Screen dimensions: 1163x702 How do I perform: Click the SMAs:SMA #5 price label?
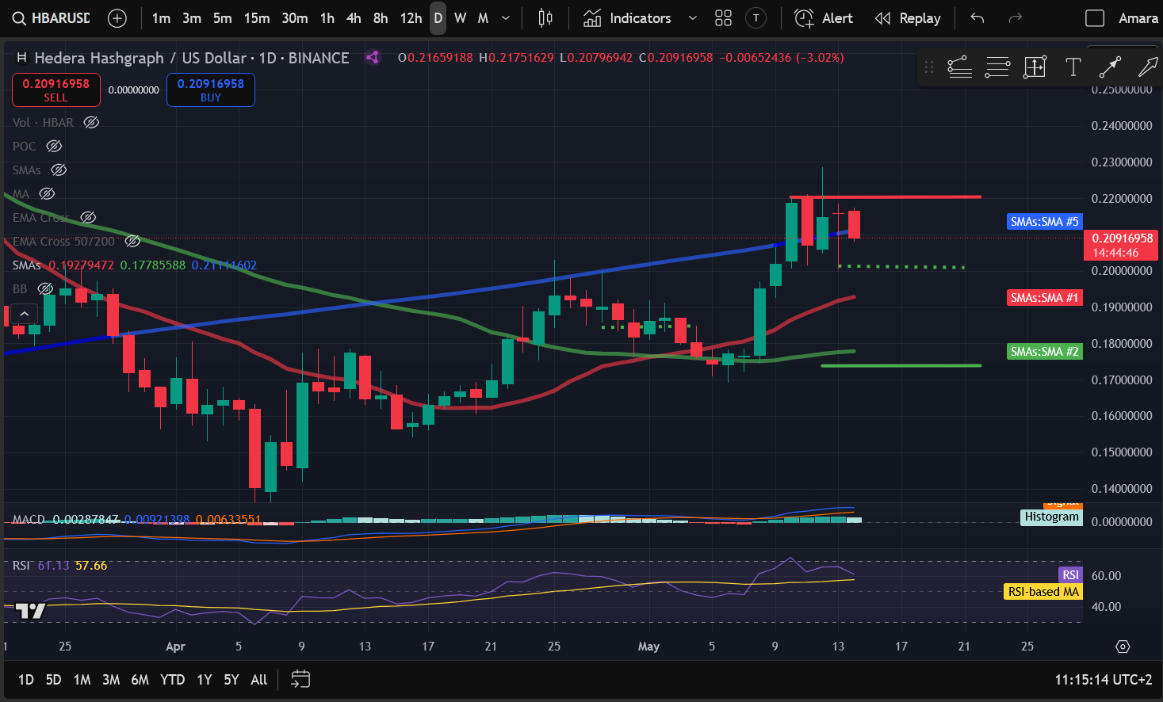point(1044,222)
